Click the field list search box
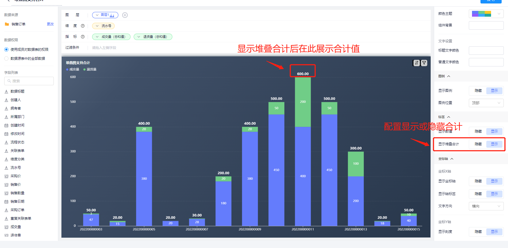Viewport: 508px width, 248px height. point(29,81)
